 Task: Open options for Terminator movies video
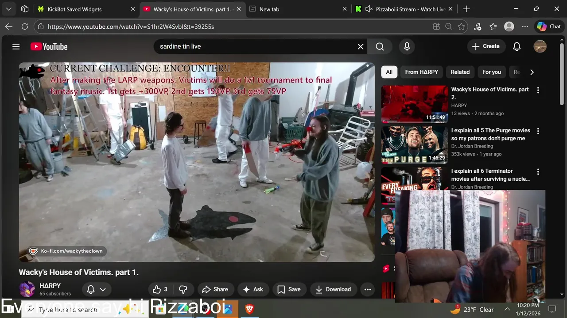(538, 172)
